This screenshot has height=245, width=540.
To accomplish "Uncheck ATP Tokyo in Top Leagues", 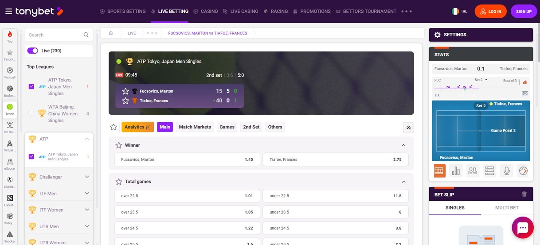I will 31,86.
